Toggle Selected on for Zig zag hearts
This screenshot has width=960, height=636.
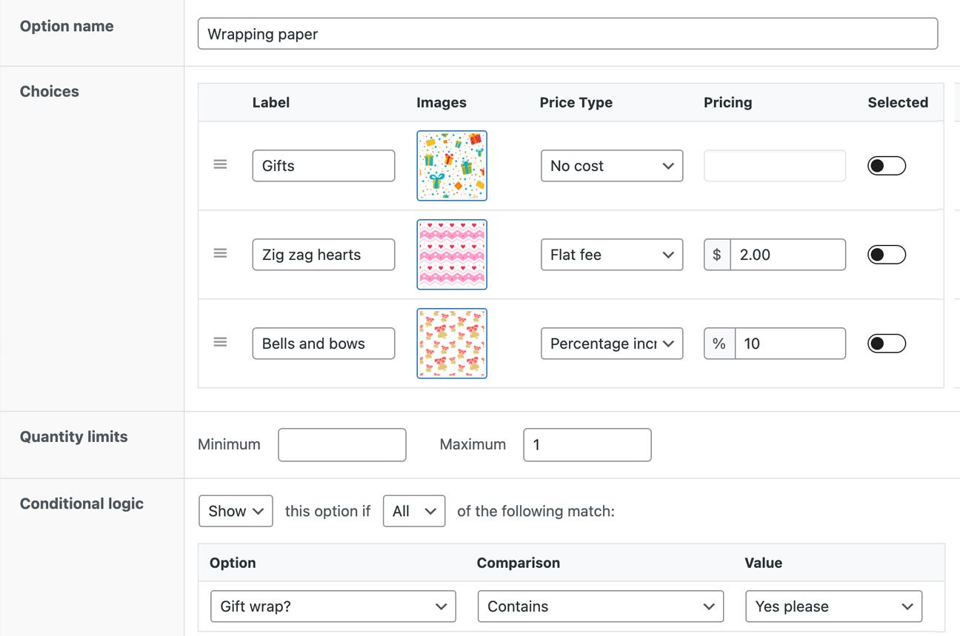(886, 254)
